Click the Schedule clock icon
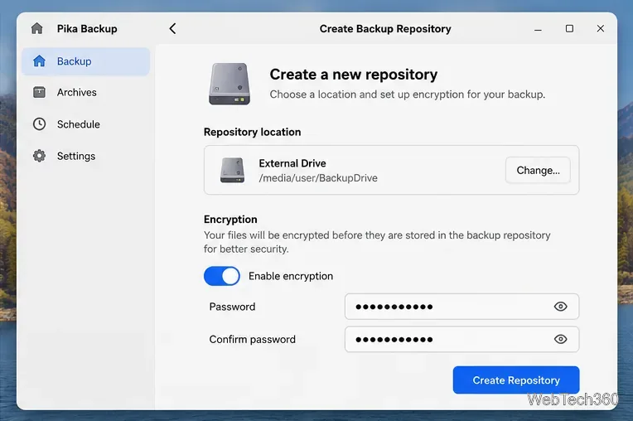Screen dimensions: 633x421 coord(39,124)
